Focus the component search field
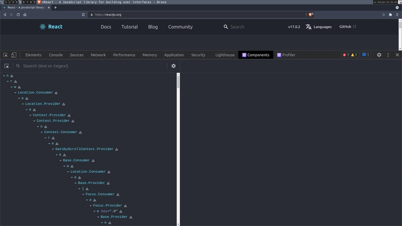 point(92,66)
